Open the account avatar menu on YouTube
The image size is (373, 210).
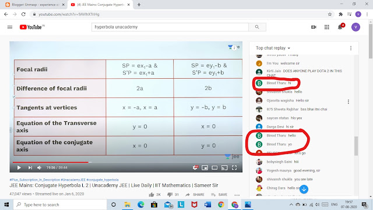356,27
